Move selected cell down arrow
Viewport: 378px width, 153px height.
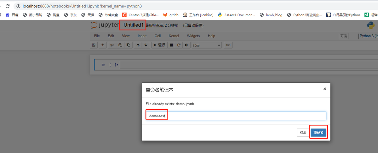(146, 45)
